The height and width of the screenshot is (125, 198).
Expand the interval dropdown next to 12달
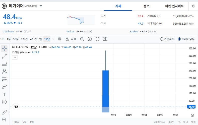coord(53,39)
